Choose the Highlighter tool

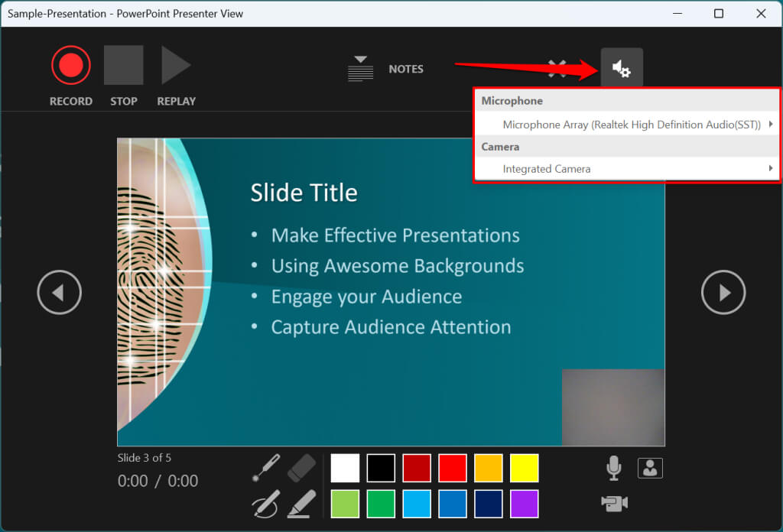pos(301,504)
